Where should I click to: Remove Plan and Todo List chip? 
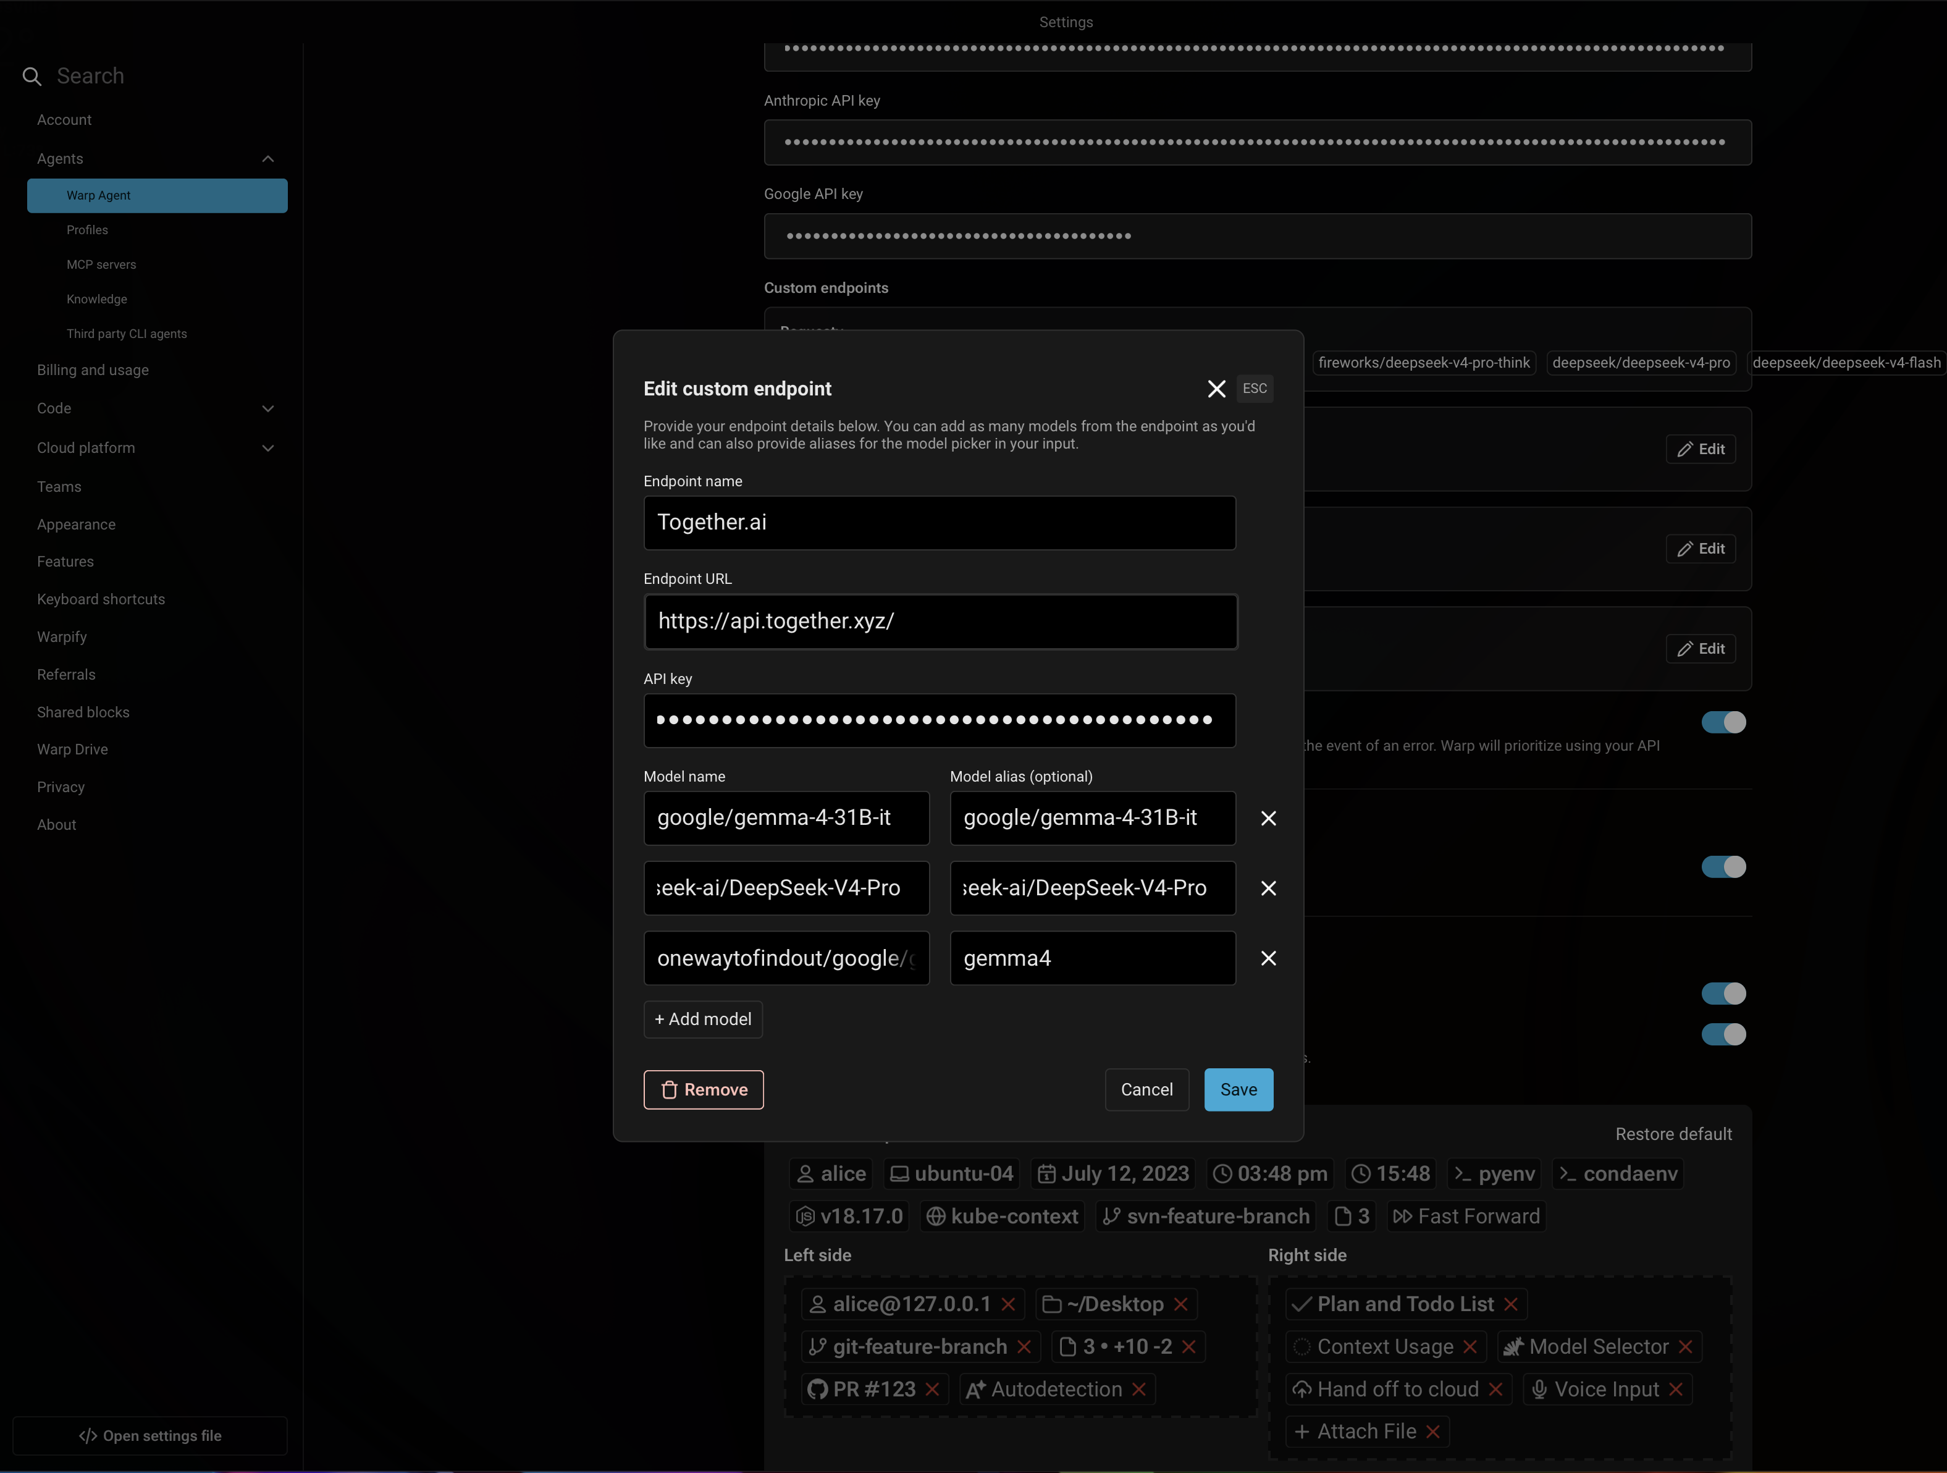1512,1304
